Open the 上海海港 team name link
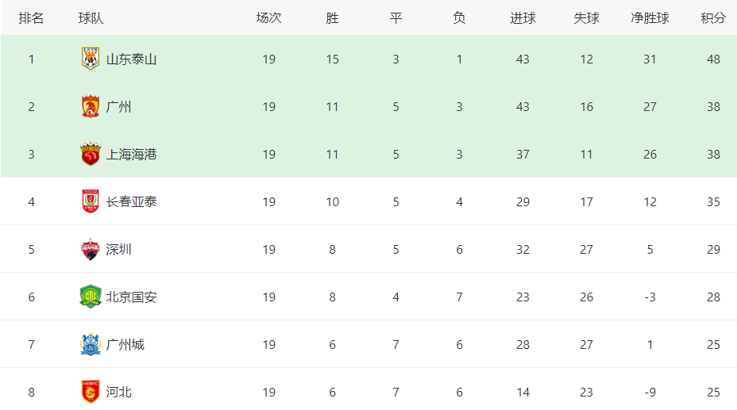The image size is (737, 410). point(131,155)
